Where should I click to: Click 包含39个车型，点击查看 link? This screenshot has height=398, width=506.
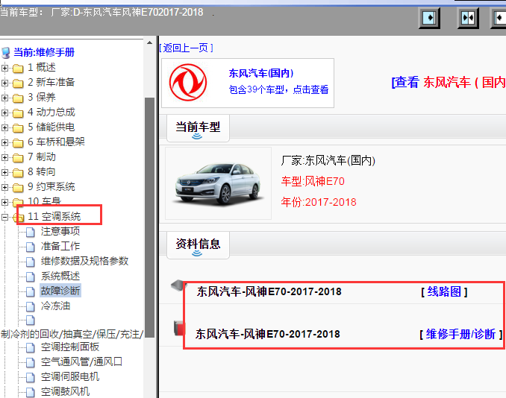[278, 89]
